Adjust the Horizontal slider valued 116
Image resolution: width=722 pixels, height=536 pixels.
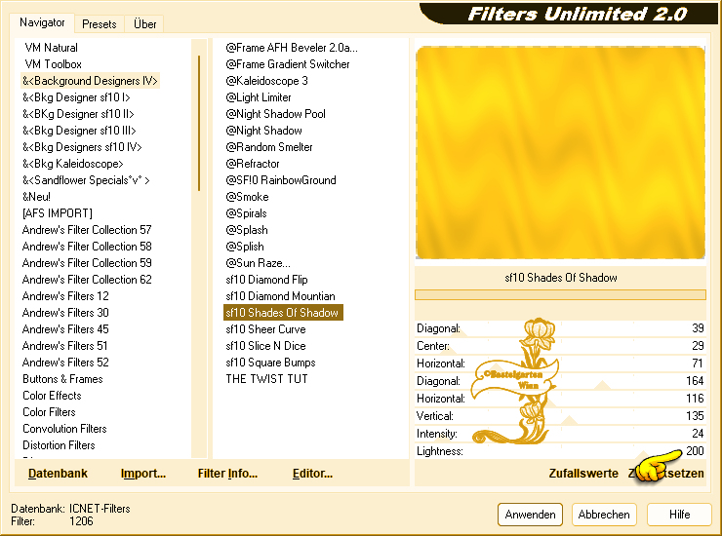click(x=560, y=399)
